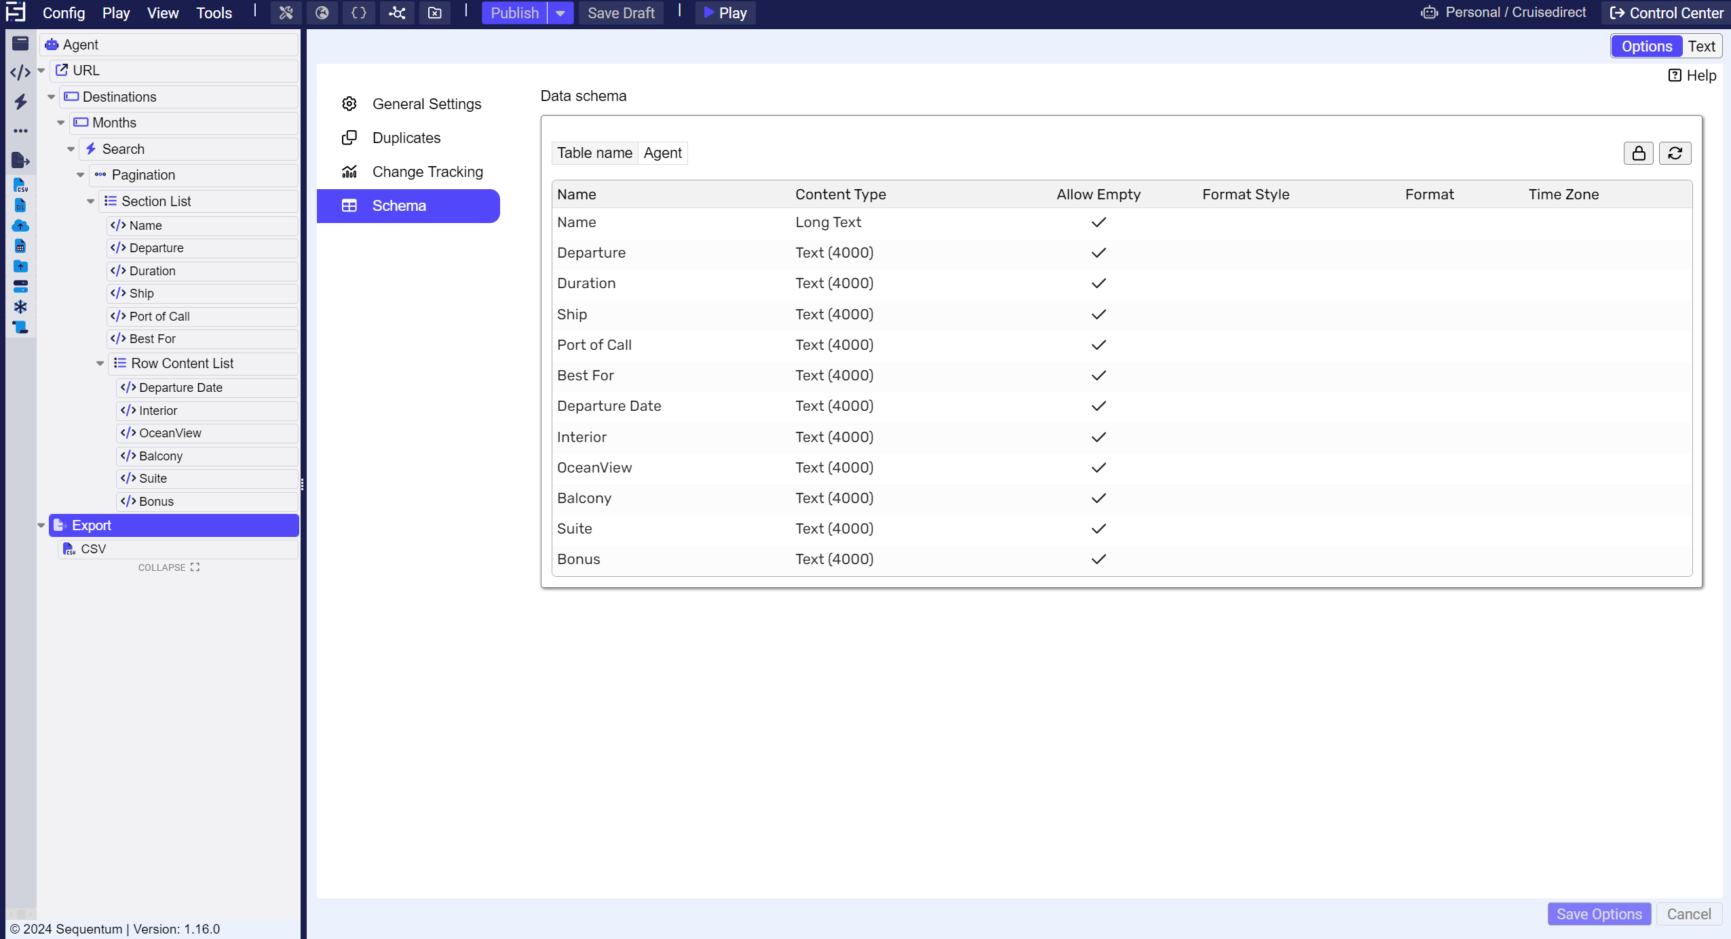Toggle Allow Empty for Port of Call row
The width and height of the screenshot is (1731, 939).
(1099, 345)
